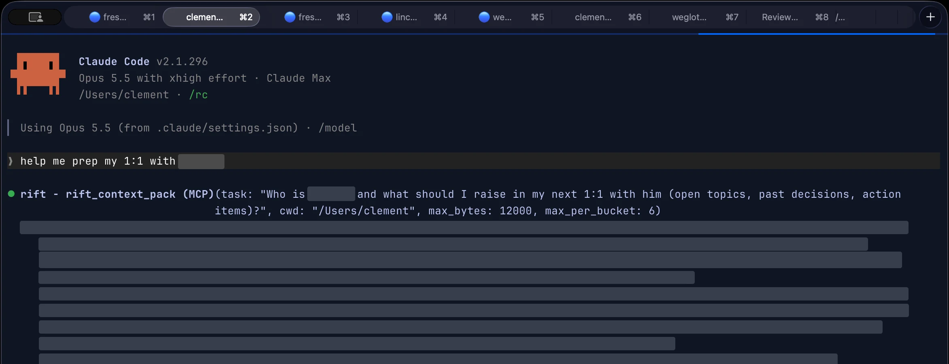Switch to the fres... tab labeled ⌘1
Image resolution: width=949 pixels, height=364 pixels.
[x=114, y=17]
